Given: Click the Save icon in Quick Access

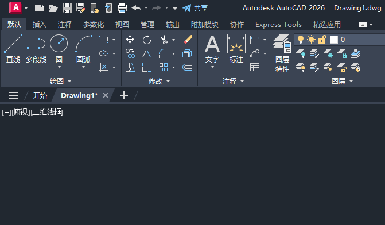Looking at the screenshot, I should click(67, 8).
